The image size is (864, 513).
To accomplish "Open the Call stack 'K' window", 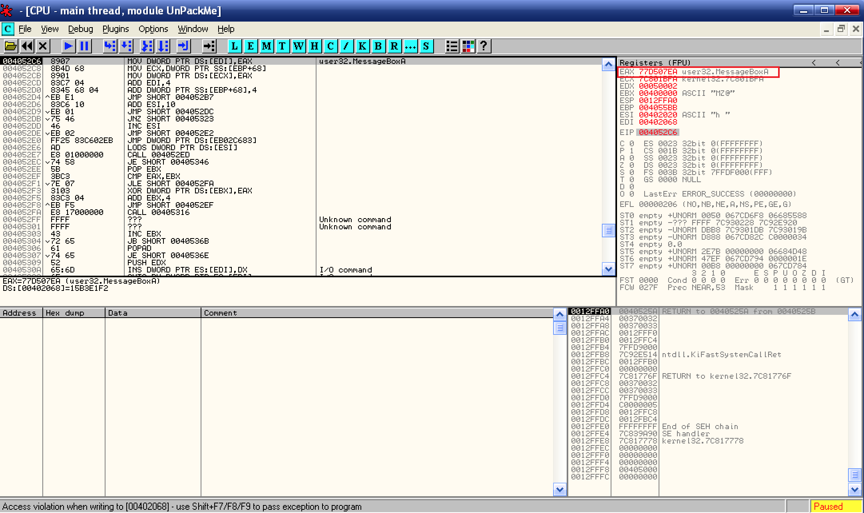I will (362, 46).
